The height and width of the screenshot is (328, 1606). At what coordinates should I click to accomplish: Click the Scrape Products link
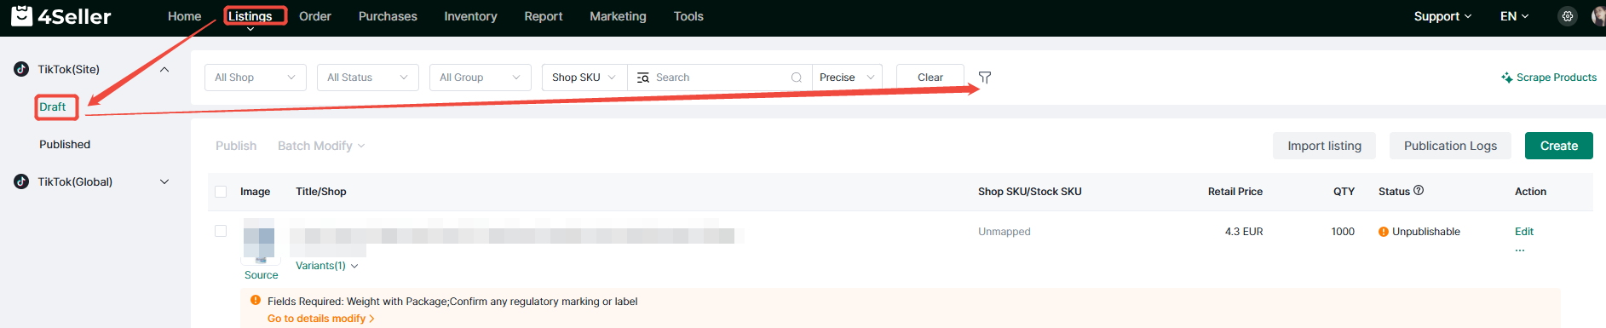[1549, 78]
